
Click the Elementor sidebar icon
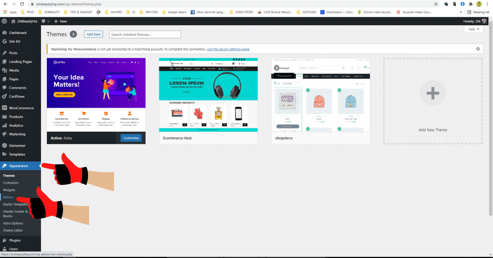pyautogui.click(x=4, y=146)
